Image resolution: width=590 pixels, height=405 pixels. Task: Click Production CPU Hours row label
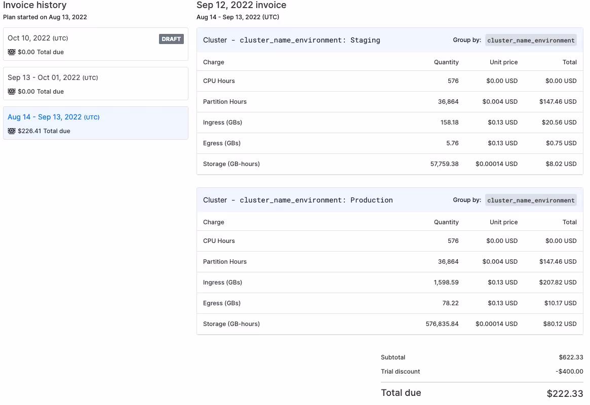click(219, 240)
